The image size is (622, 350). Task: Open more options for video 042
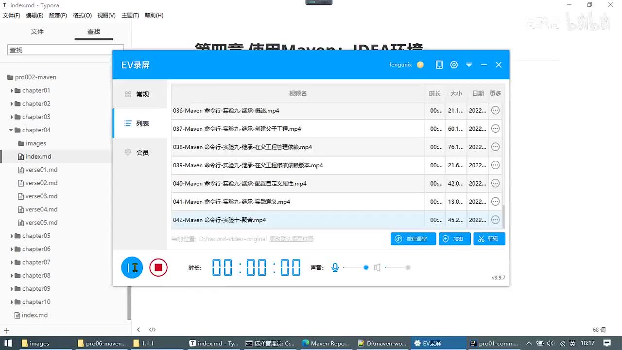point(495,220)
